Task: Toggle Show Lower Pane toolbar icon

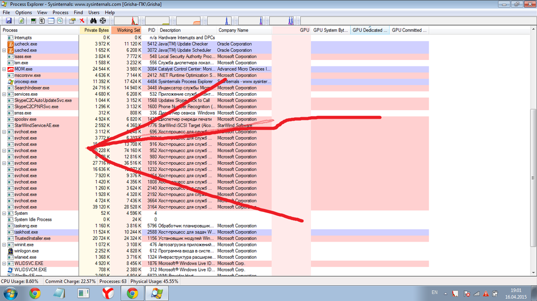Action: [x=51, y=21]
